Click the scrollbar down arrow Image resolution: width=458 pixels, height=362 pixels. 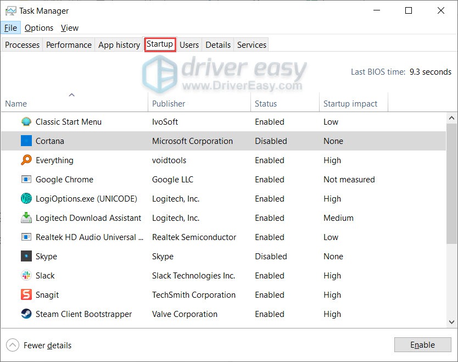tap(452, 323)
